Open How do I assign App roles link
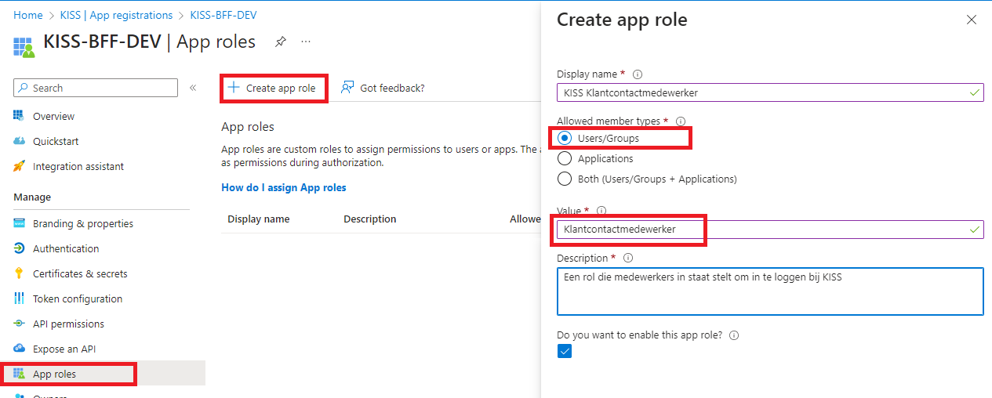The height and width of the screenshot is (398, 992). point(284,187)
